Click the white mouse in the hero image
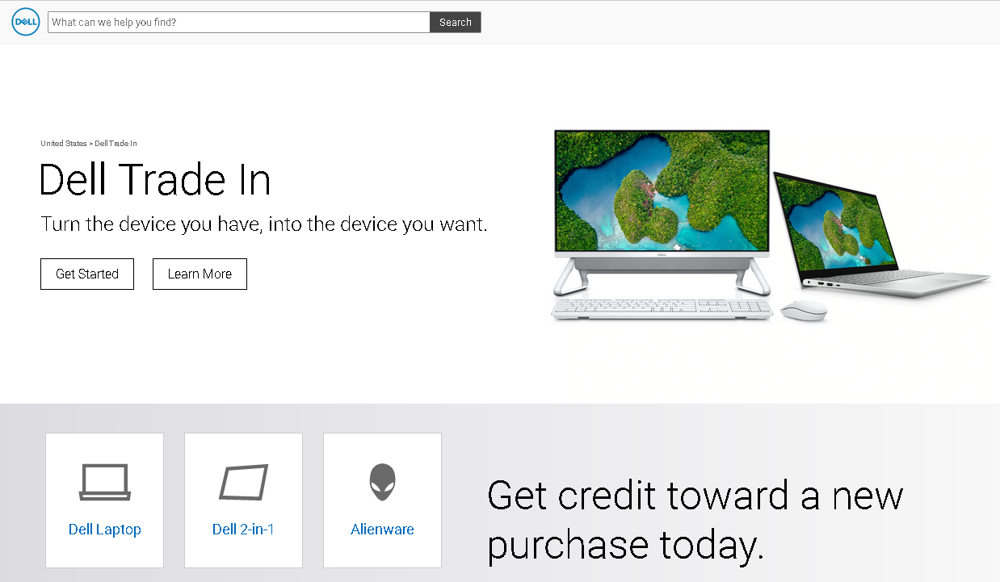Image resolution: width=1000 pixels, height=582 pixels. [804, 311]
